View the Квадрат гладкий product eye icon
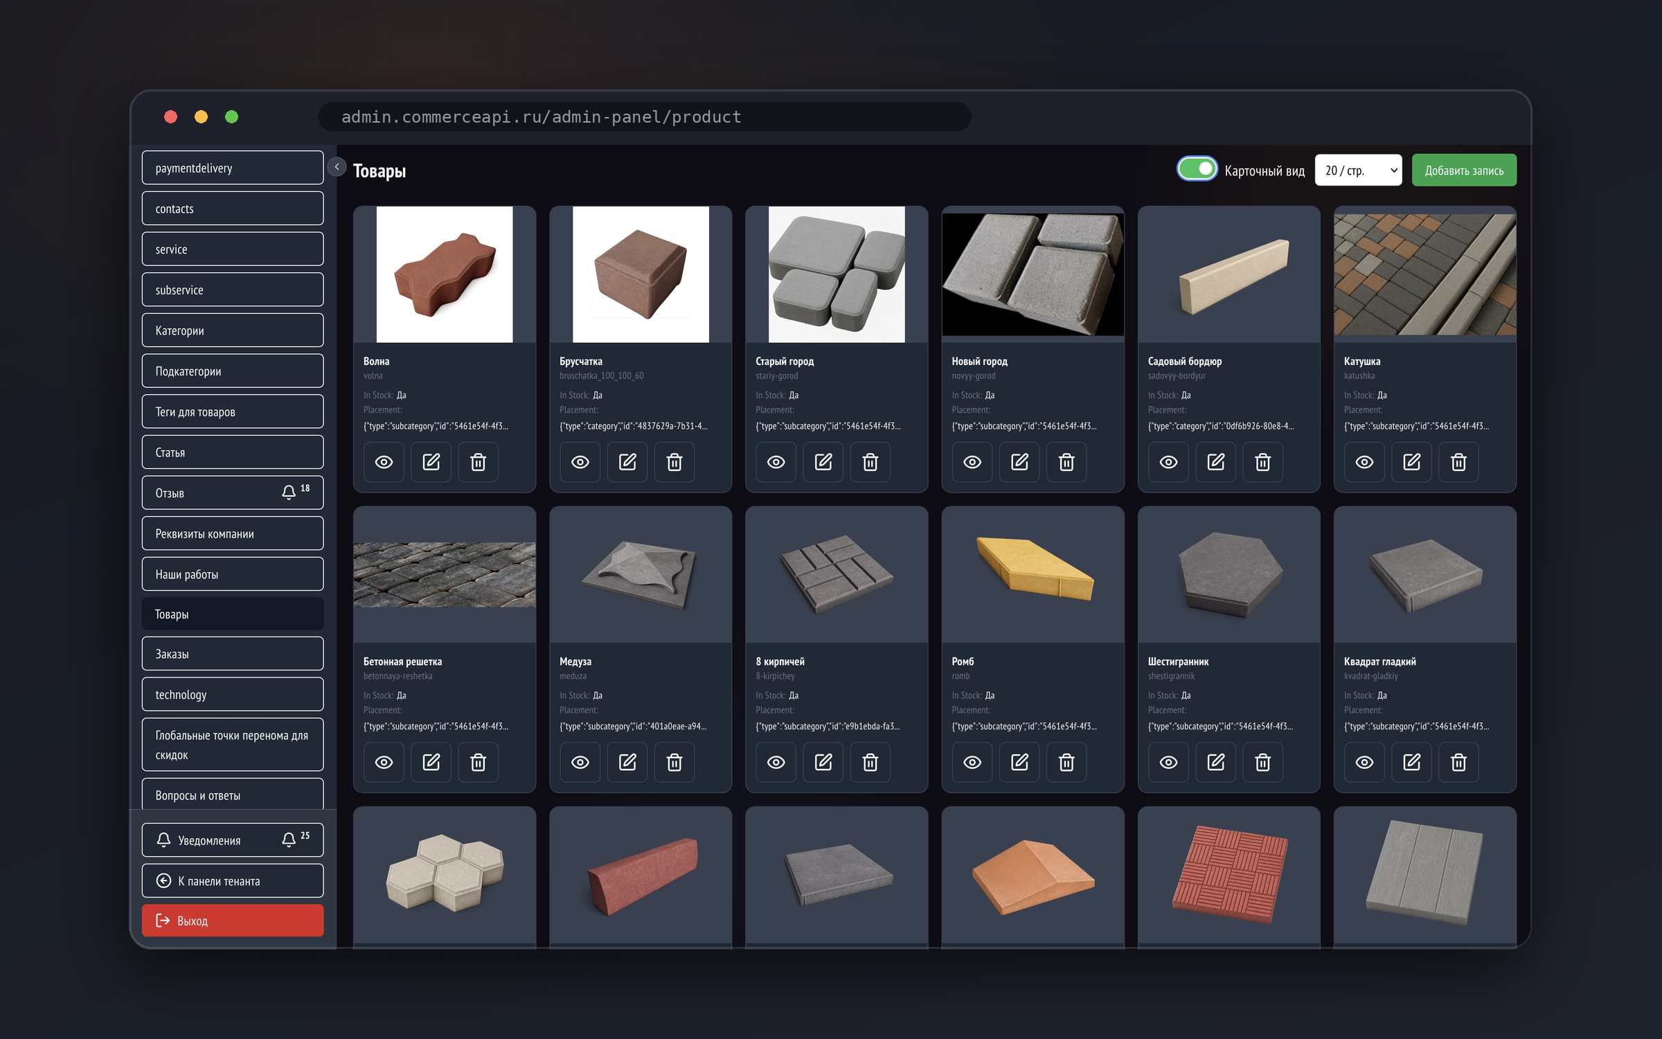Image resolution: width=1662 pixels, height=1039 pixels. (x=1365, y=763)
